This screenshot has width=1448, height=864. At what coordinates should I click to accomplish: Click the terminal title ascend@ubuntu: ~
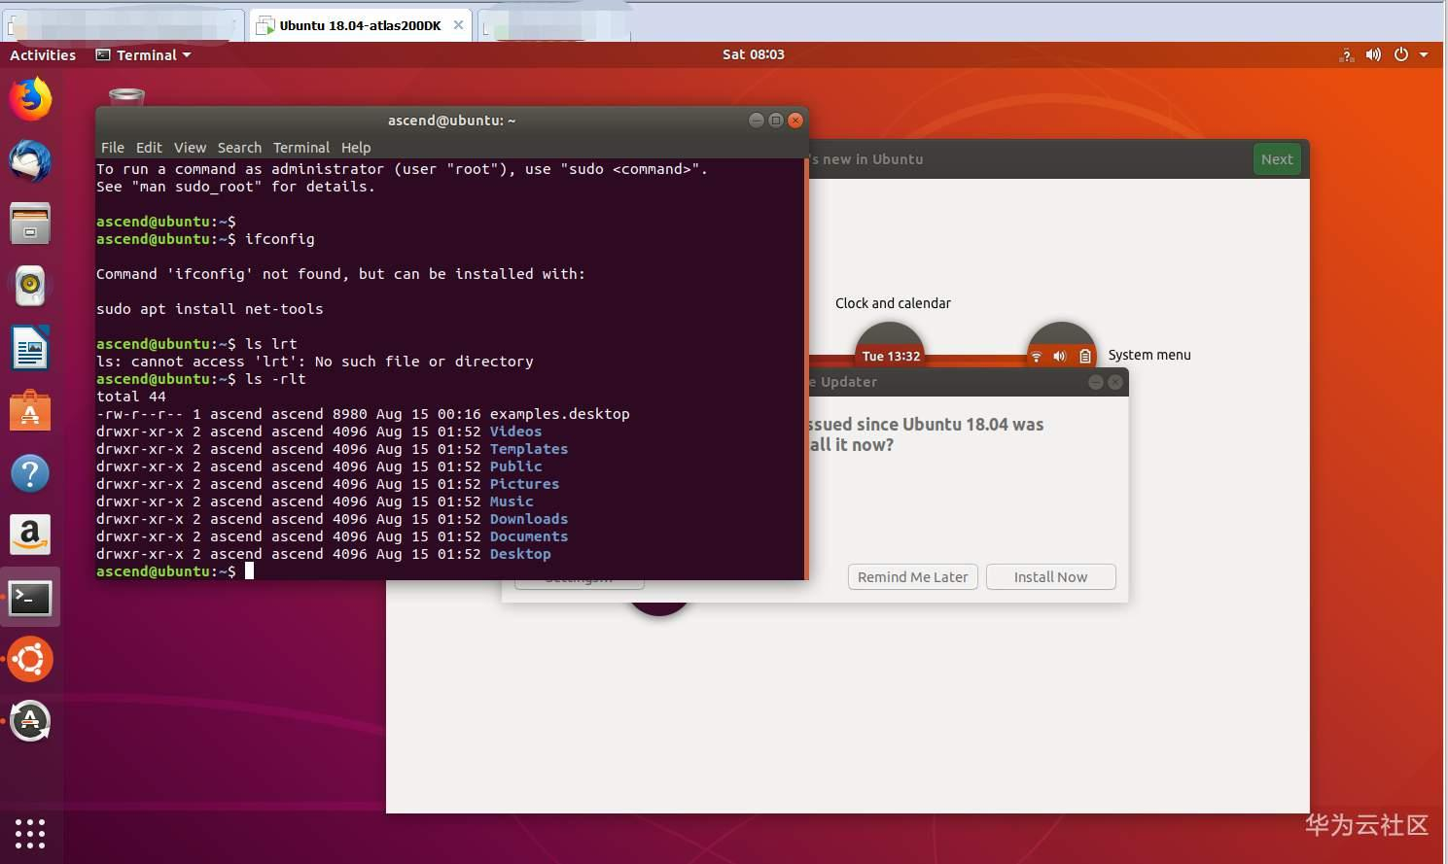click(x=451, y=121)
